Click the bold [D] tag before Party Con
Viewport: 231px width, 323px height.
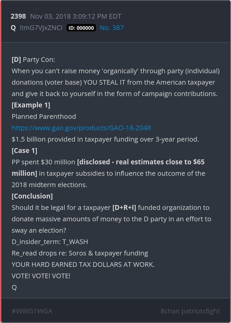(x=16, y=60)
